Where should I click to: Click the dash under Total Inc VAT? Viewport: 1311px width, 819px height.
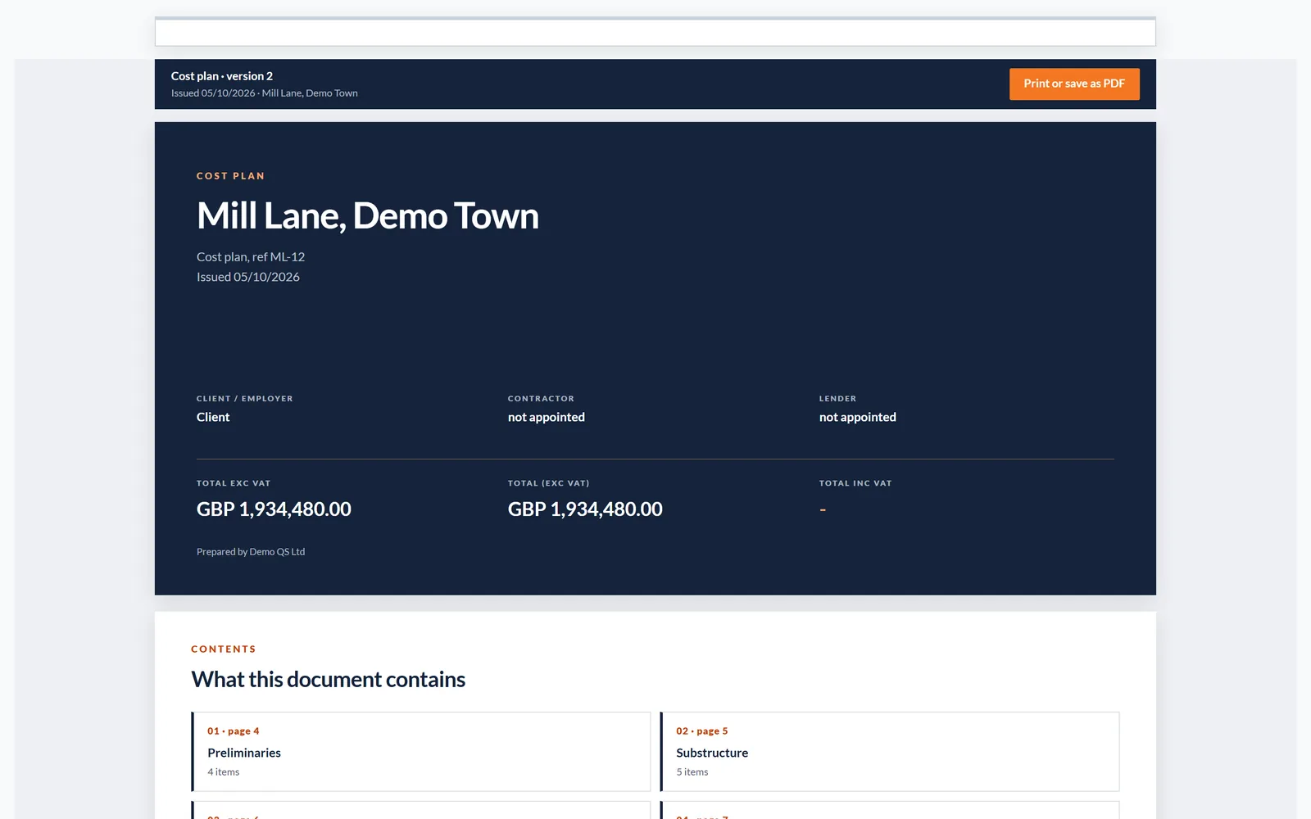[823, 509]
